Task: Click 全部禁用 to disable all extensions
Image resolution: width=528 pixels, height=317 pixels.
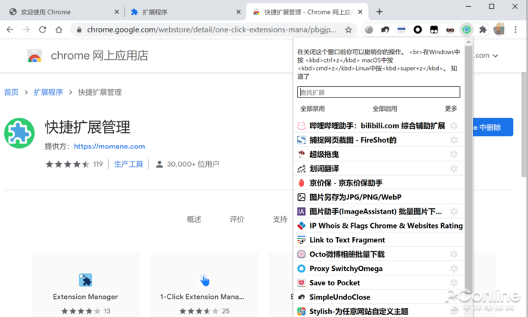Action: coord(312,109)
